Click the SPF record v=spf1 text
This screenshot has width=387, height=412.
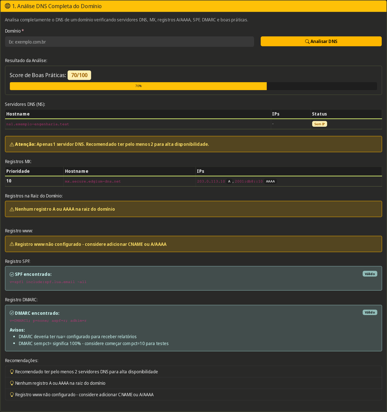pyautogui.click(x=48, y=282)
